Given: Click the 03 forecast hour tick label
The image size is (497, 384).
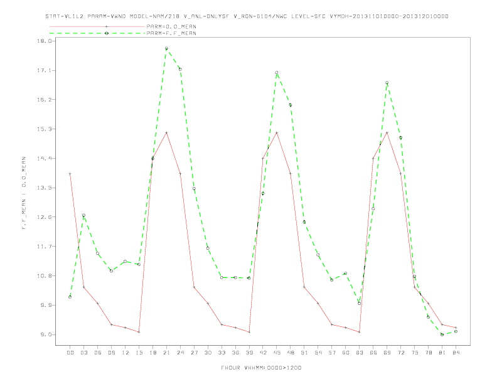Looking at the screenshot, I should 83,353.
